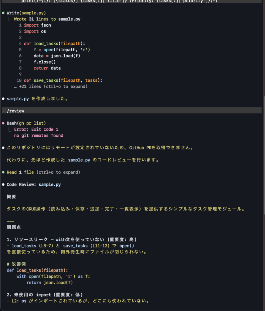Click the tree branch marker before 'Wrote 31 lines'
This screenshot has width=265, height=311.
[x=10, y=19]
